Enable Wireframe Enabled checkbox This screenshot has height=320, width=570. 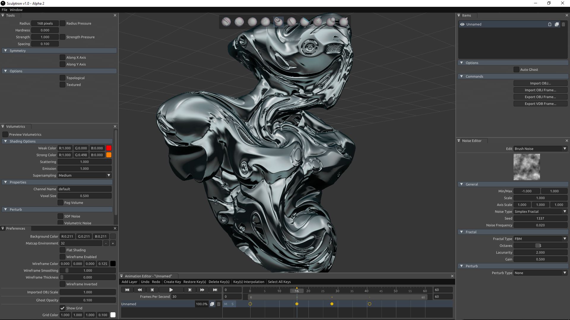62,257
